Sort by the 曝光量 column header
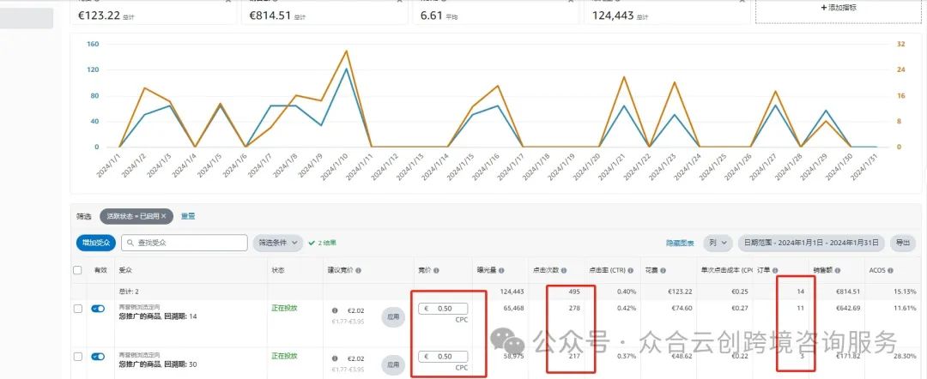 486,270
